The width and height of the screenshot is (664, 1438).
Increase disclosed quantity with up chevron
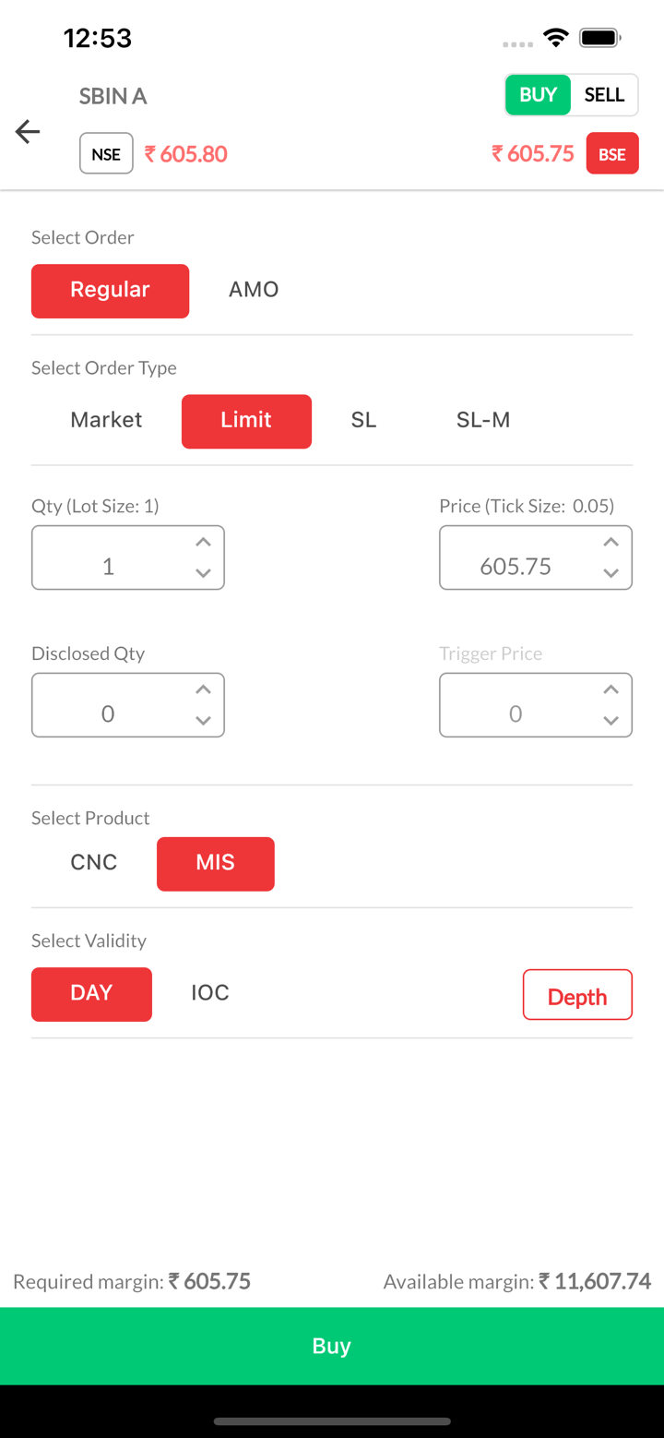click(204, 690)
